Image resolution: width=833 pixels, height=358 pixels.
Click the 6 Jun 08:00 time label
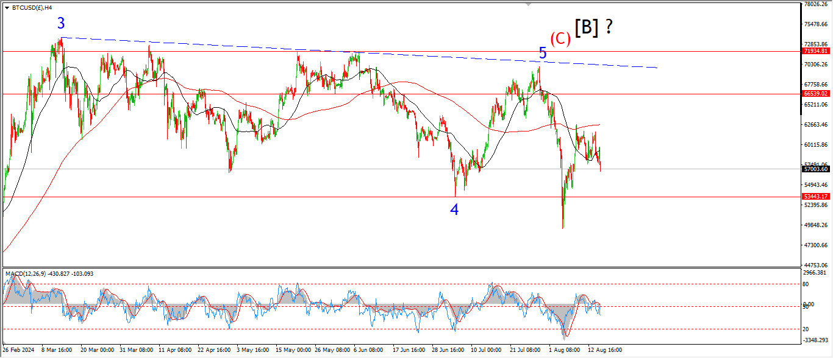tap(369, 351)
